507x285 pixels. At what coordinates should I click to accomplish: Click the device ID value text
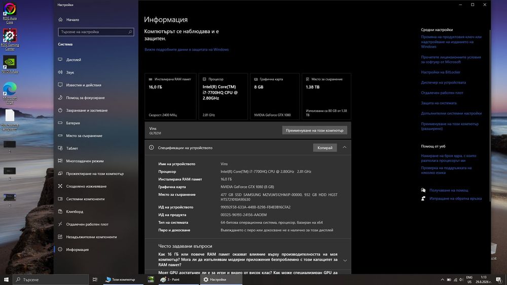(256, 207)
